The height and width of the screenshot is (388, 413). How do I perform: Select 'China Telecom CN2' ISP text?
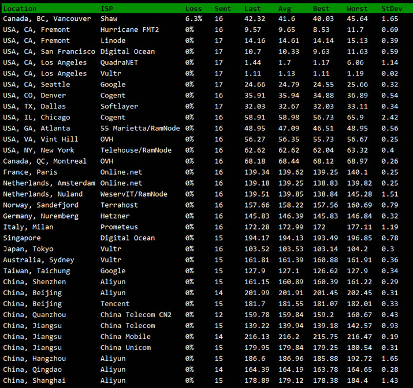[136, 315]
